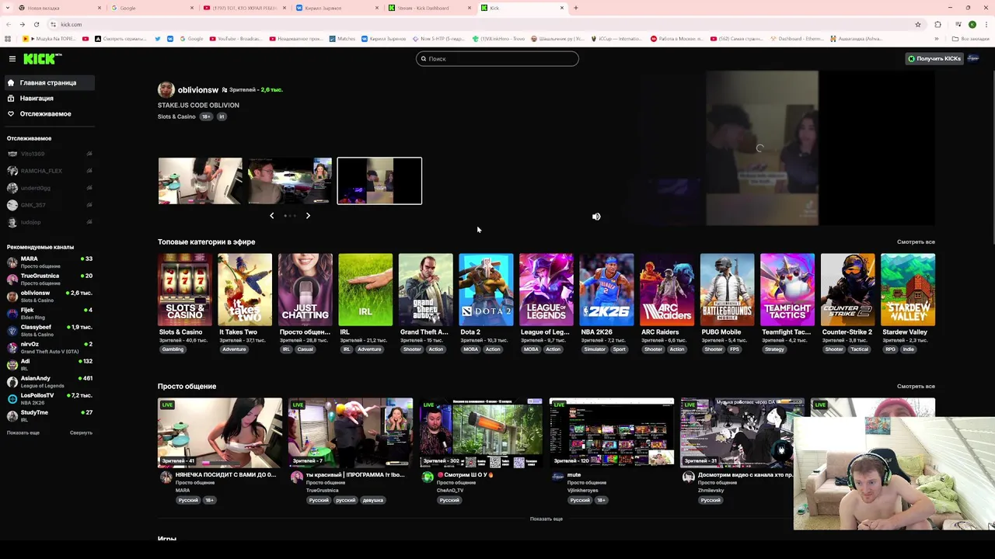Go back with the browser back arrow

click(9, 24)
